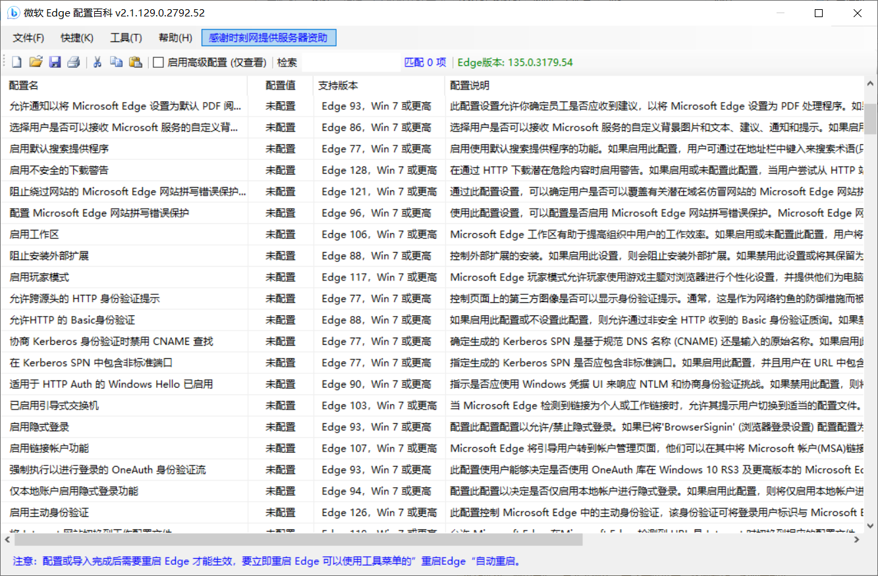Select 协商 Kerberos 身份验证时禁用 CNAME 查找

[433, 341]
